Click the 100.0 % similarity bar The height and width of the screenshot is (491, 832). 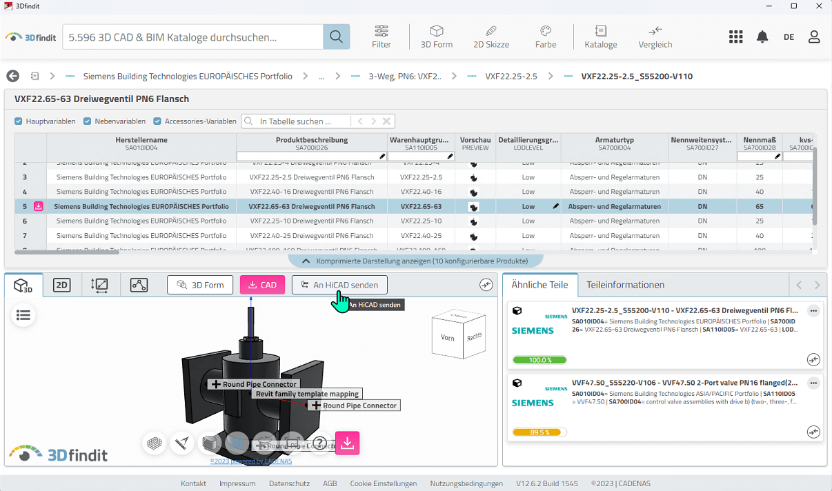[539, 360]
